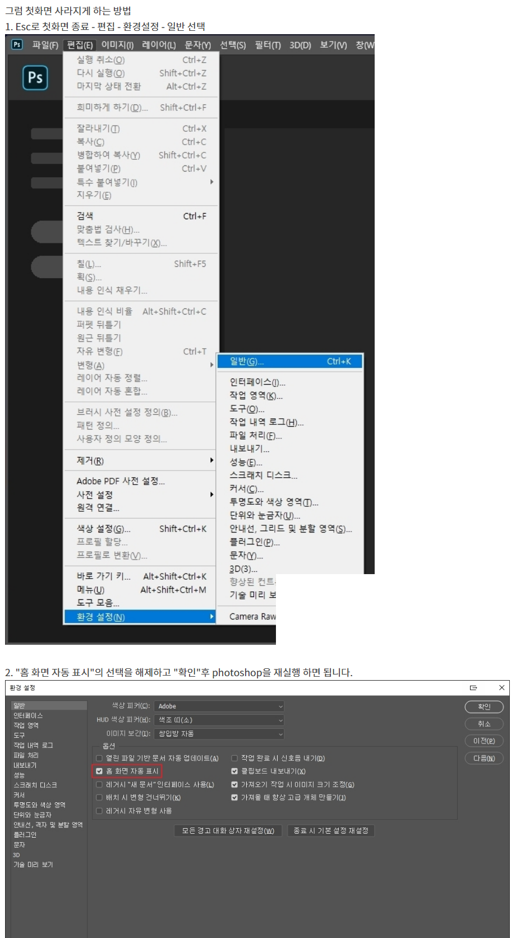The height and width of the screenshot is (938, 516).
Task: Click the maximize icon of the 환경 설정 dialog
Action: (473, 687)
